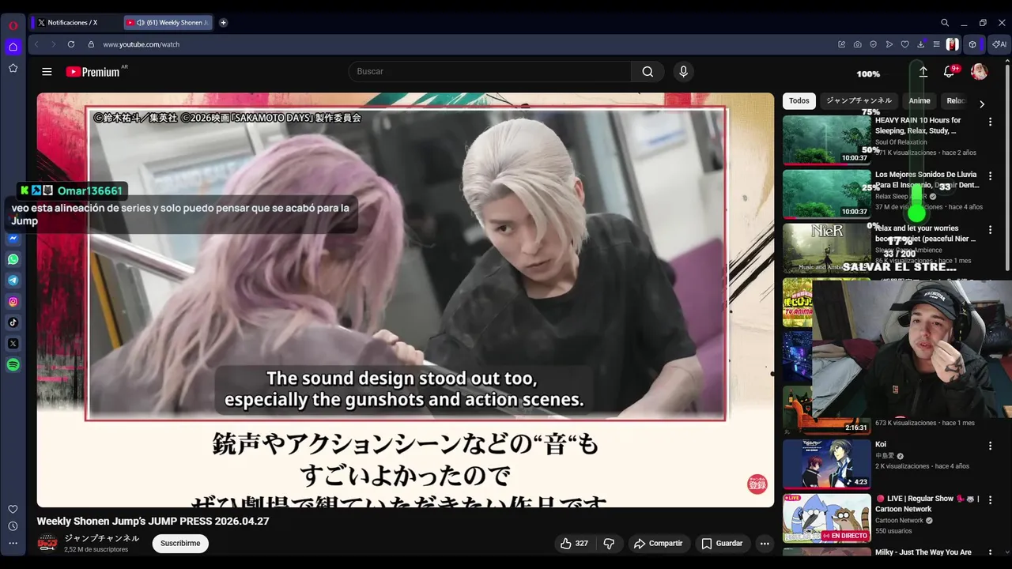The image size is (1012, 569).
Task: Open TikTok from the Opera sidebar
Action: pyautogui.click(x=13, y=322)
